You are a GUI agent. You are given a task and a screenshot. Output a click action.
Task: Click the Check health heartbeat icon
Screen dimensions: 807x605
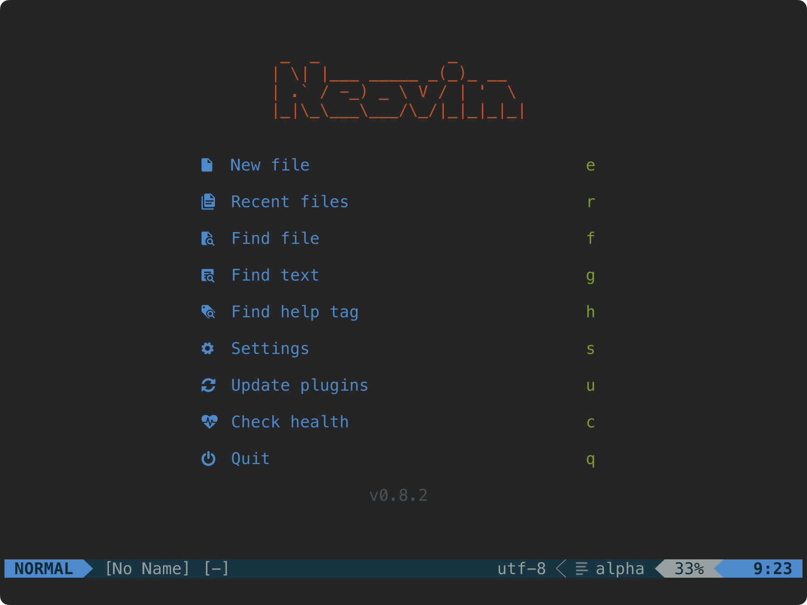208,422
